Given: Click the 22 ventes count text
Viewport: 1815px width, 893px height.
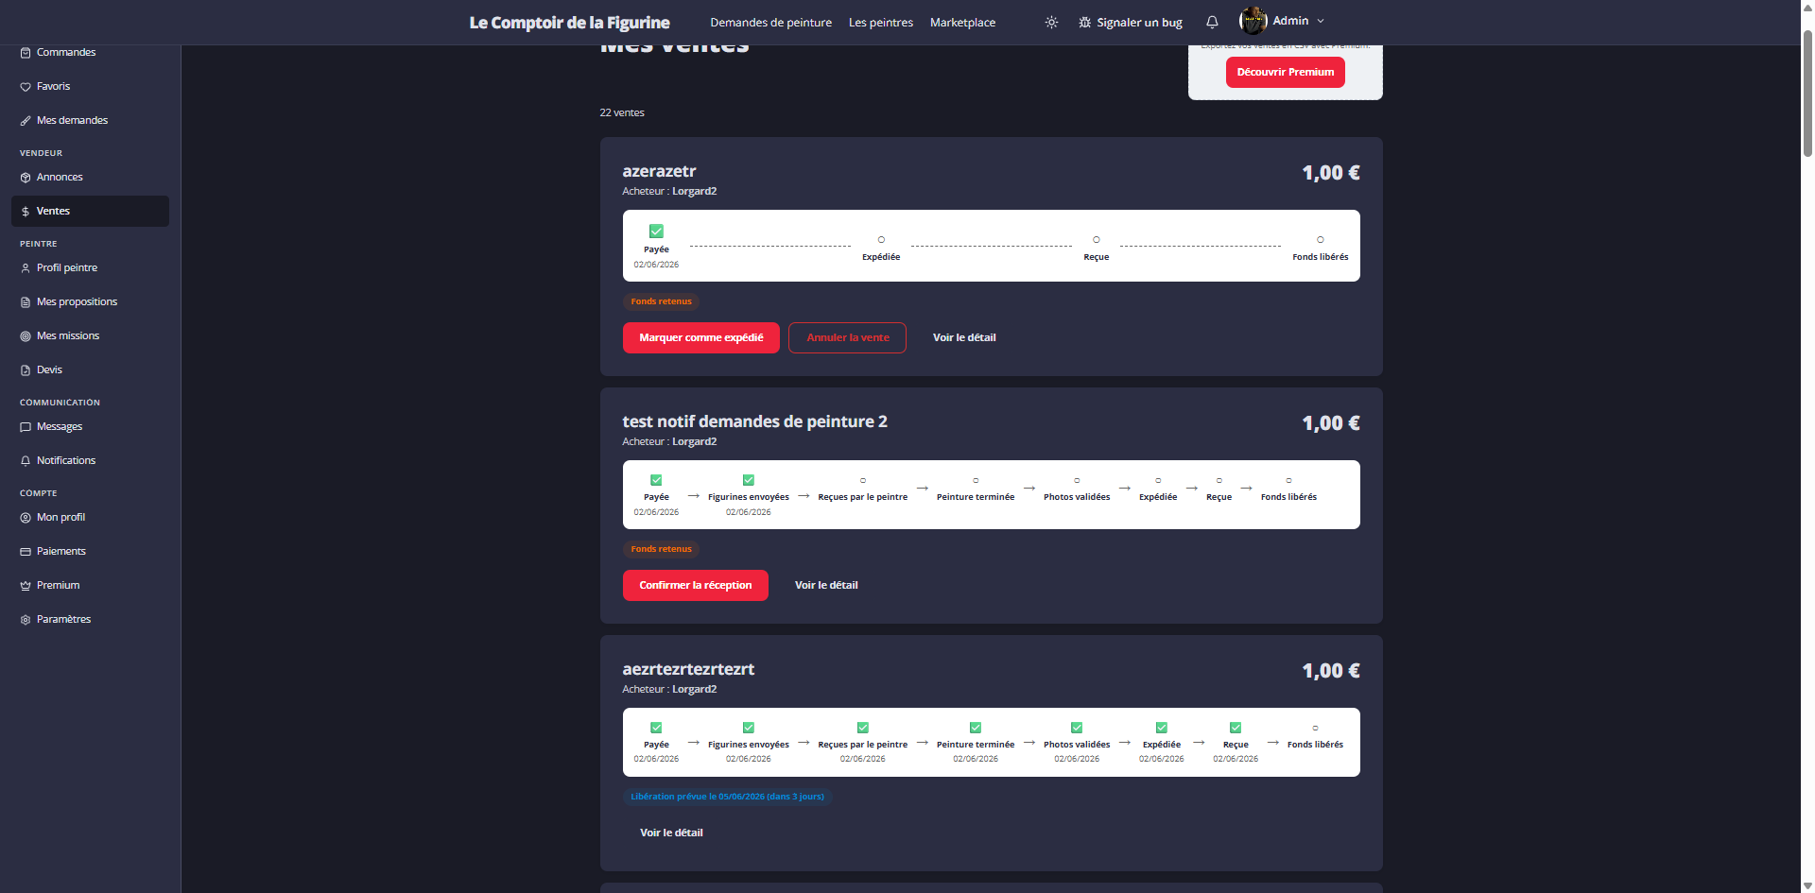Looking at the screenshot, I should [x=622, y=112].
